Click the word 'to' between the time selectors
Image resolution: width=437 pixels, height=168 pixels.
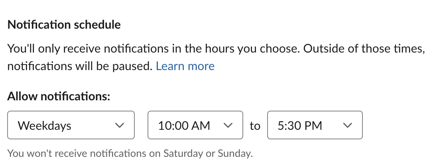click(255, 126)
